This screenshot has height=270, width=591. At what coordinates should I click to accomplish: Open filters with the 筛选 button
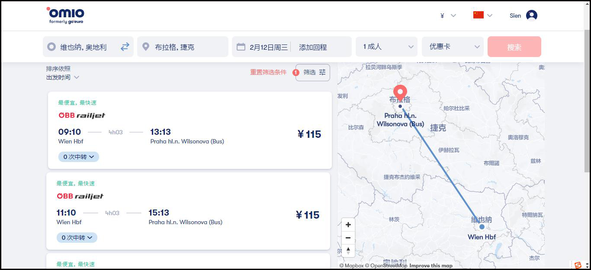click(x=313, y=73)
